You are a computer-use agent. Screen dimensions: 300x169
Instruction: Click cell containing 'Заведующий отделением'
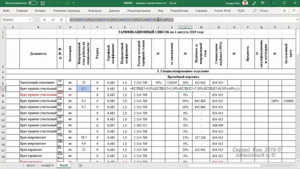pyautogui.click(x=38, y=83)
